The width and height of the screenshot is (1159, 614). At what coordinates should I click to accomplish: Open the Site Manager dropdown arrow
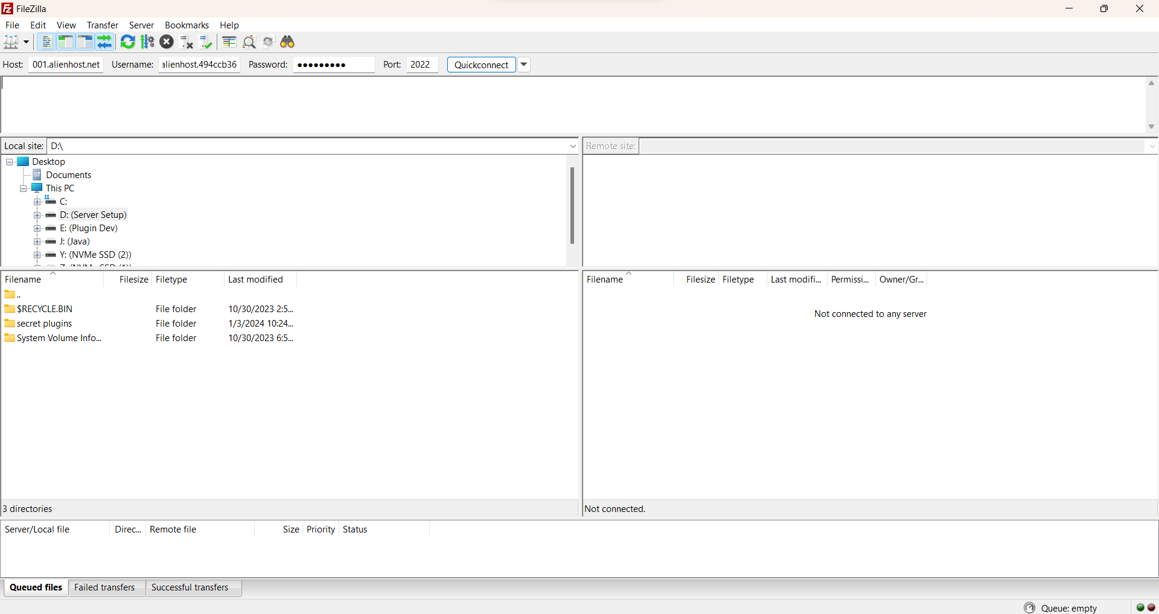coord(27,42)
